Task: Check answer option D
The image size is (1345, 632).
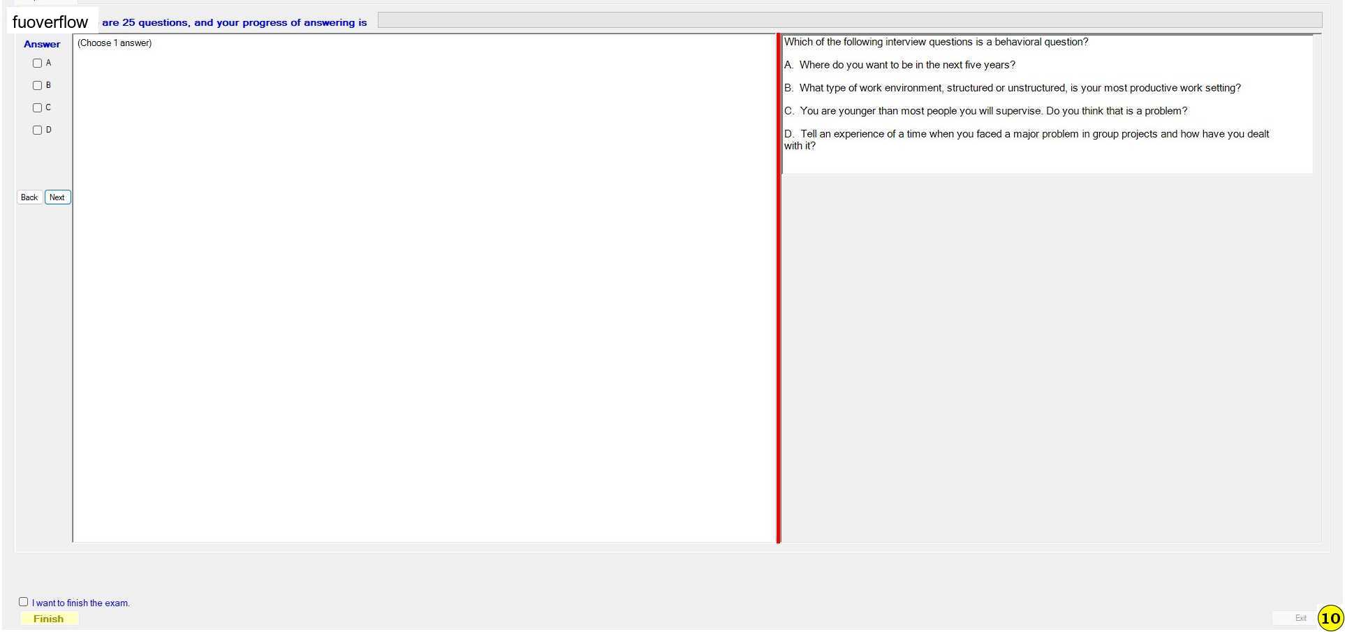Action: [x=37, y=130]
